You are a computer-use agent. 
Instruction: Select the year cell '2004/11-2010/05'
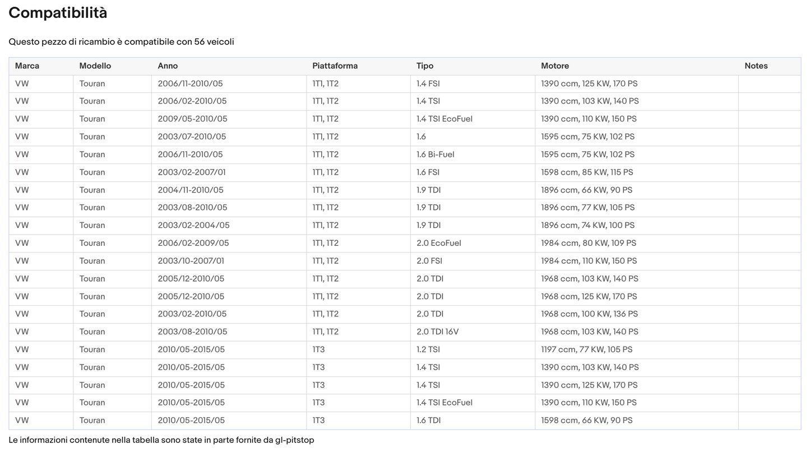[x=191, y=190]
